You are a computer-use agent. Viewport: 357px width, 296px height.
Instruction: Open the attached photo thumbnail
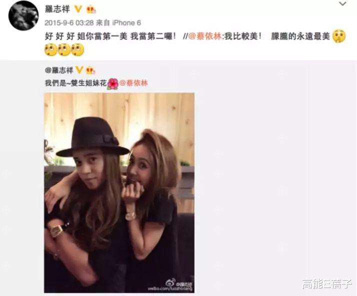point(119,193)
